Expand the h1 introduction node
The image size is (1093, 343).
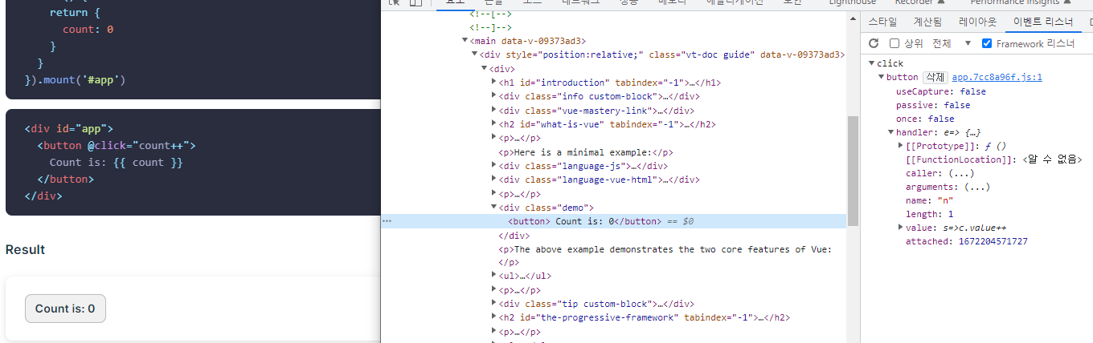pyautogui.click(x=493, y=83)
